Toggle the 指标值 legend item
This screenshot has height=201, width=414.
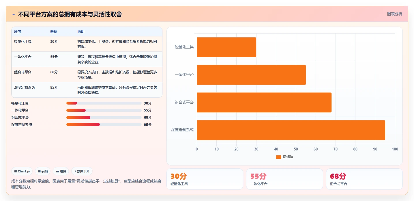284,157
